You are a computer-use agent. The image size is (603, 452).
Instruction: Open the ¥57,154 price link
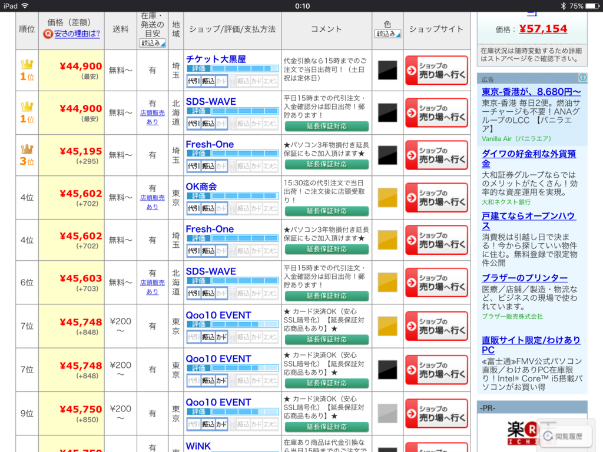pyautogui.click(x=543, y=29)
